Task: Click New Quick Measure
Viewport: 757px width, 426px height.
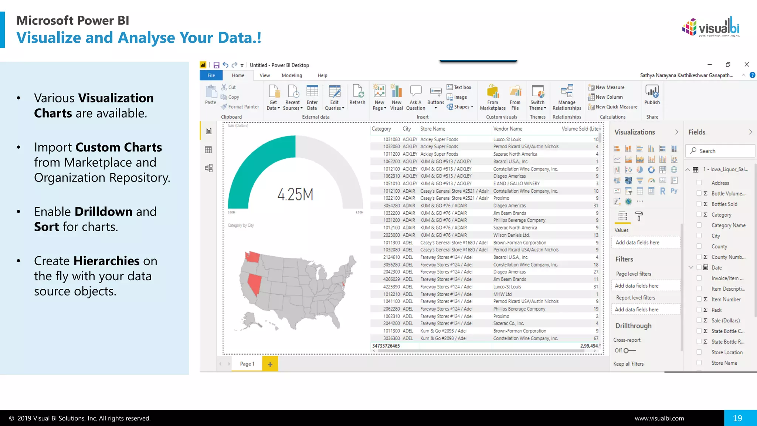Action: (613, 107)
